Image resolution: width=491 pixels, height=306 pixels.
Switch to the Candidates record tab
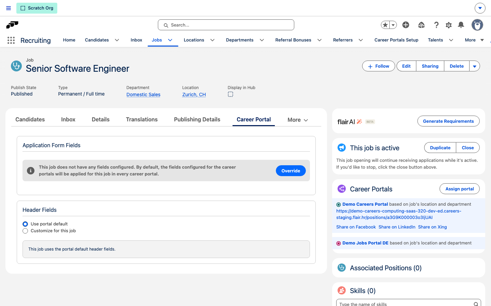[x=30, y=119]
